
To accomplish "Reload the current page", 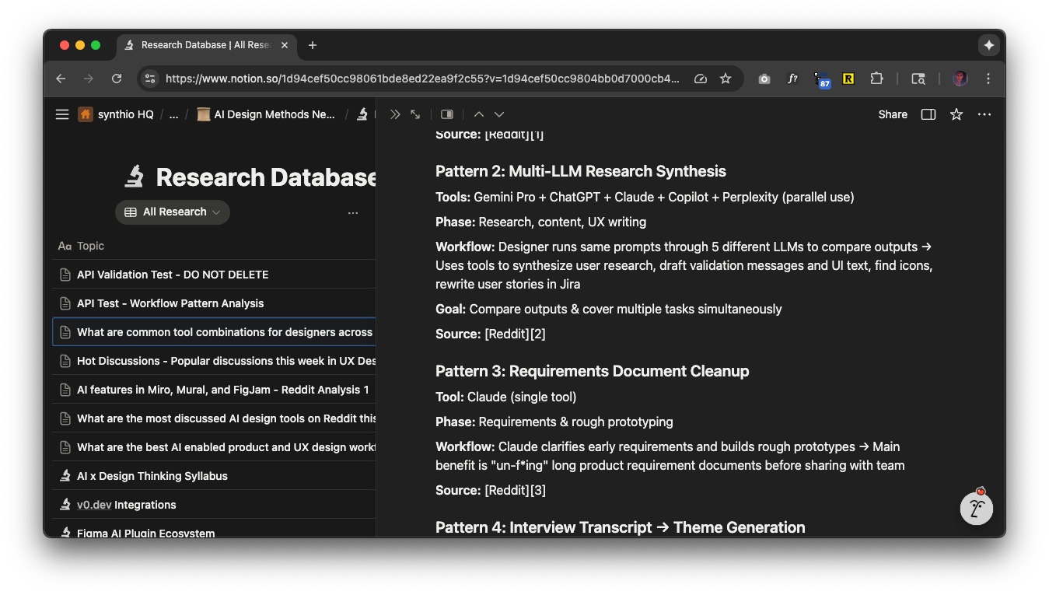I will click(x=117, y=79).
